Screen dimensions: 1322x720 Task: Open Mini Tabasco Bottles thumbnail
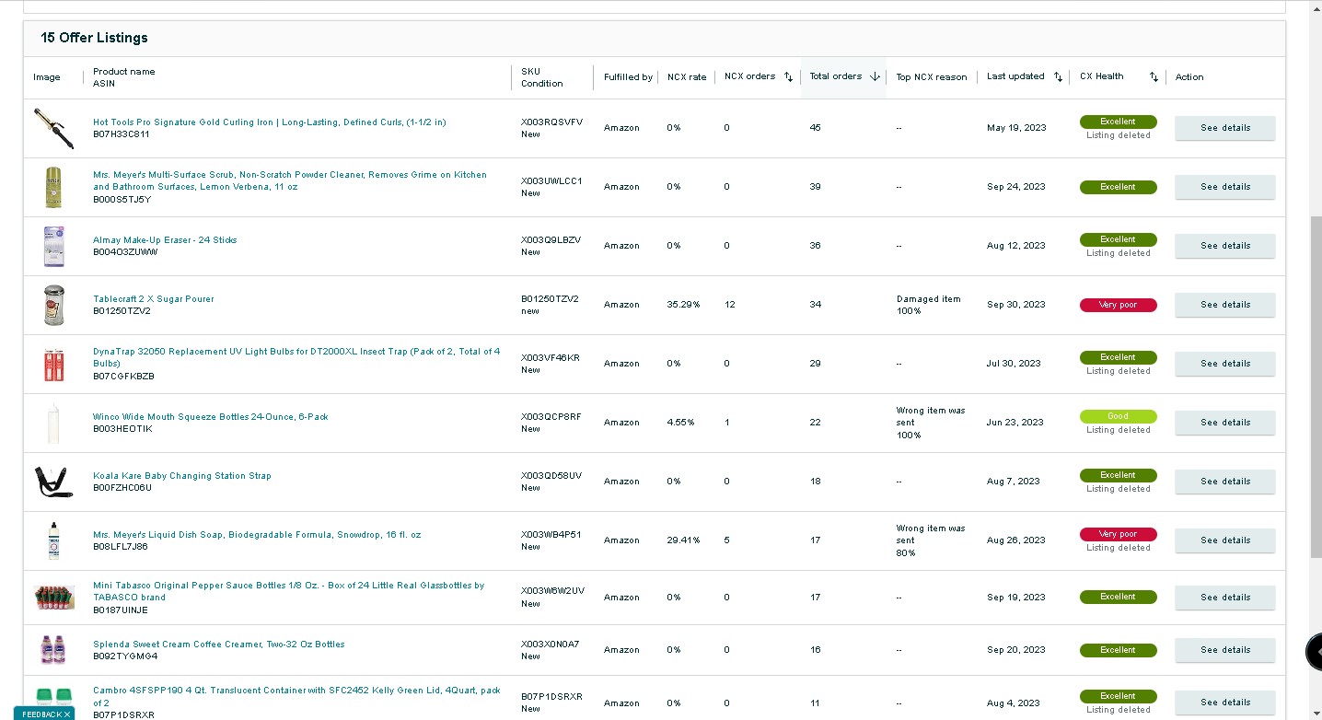[54, 598]
